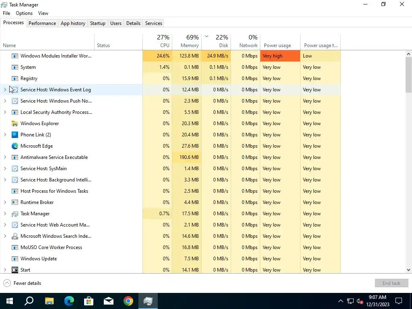Viewport: 412px width, 309px height.
Task: Click the 24.9 MB/s disk value
Action: (x=216, y=56)
